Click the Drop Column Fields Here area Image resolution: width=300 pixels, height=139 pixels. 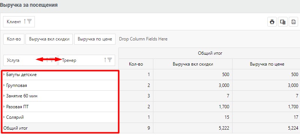click(143, 39)
